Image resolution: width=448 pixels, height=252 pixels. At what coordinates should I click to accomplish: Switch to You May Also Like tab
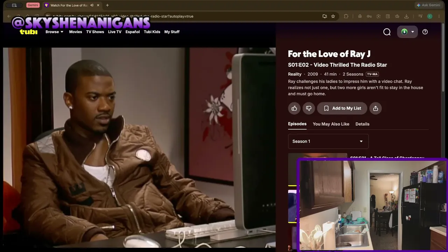331,124
